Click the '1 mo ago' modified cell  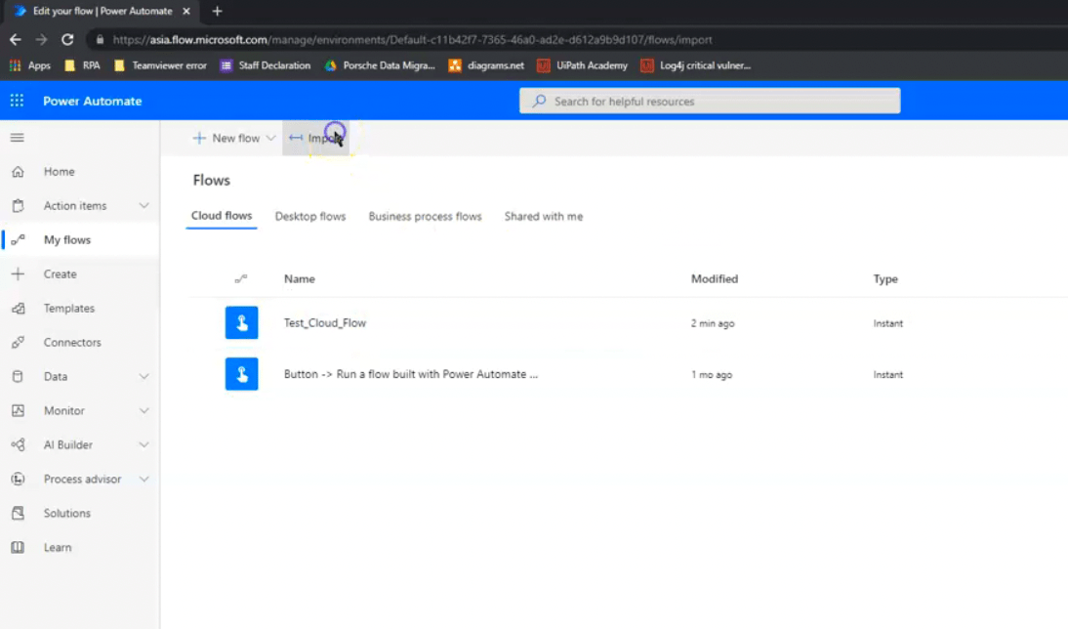(x=712, y=375)
